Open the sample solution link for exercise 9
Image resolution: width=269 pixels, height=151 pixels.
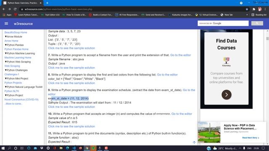coord(71,107)
